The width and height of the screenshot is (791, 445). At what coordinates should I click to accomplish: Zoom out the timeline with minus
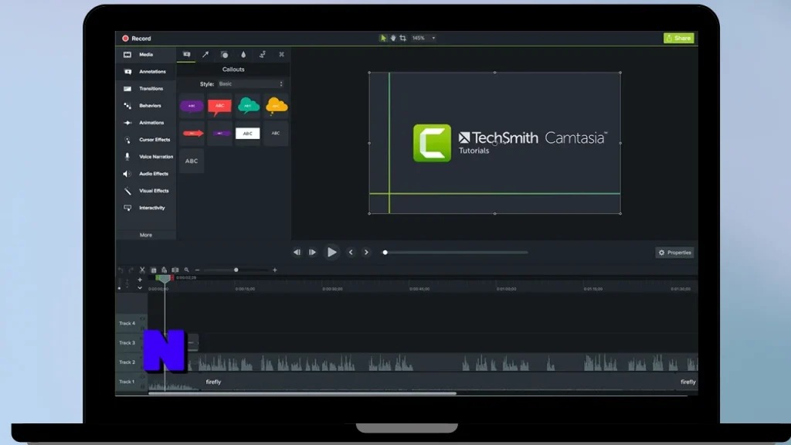tap(197, 270)
